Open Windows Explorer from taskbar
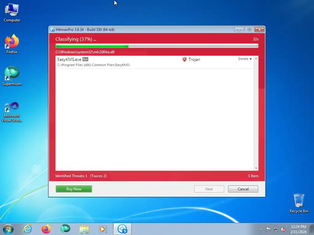This screenshot has width=314, height=235. 84,229
